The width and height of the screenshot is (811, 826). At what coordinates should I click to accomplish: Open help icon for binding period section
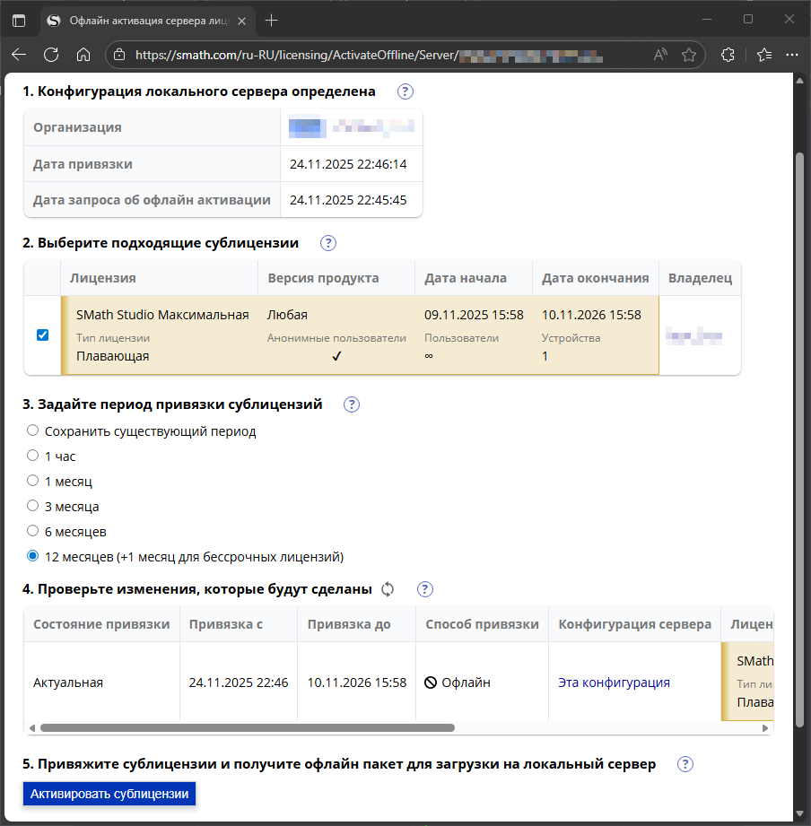[352, 404]
